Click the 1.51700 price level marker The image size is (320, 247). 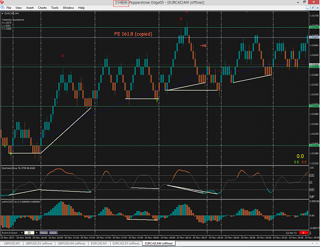[x=314, y=27]
